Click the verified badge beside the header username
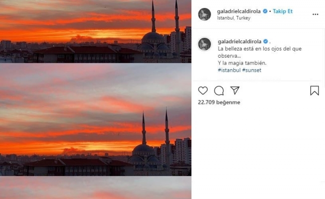This screenshot has width=325, height=199. (265, 11)
